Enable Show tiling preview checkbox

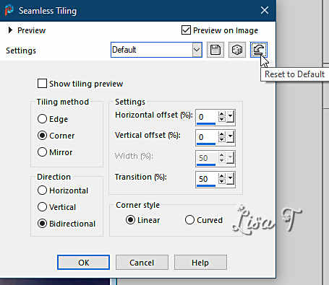(x=42, y=84)
